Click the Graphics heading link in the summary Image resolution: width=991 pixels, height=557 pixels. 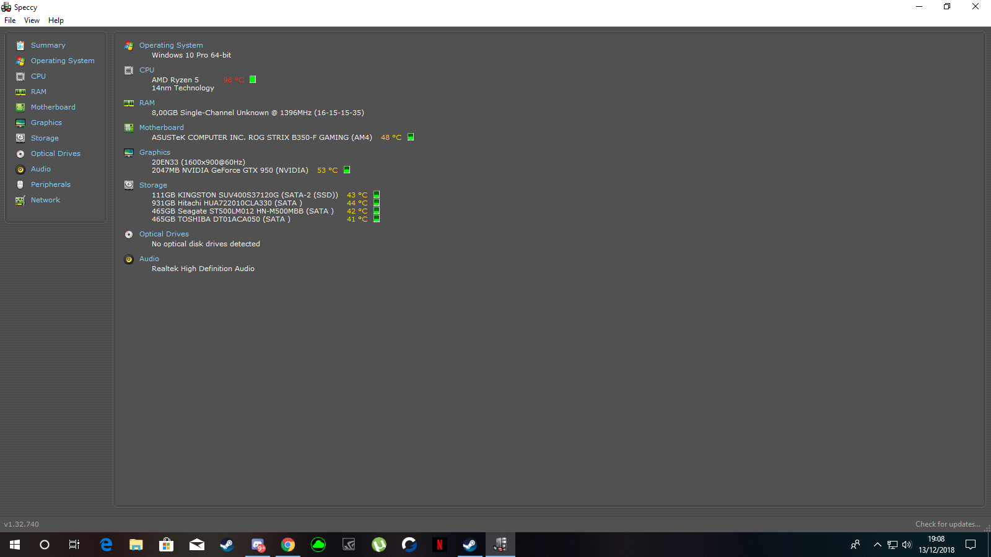click(x=155, y=152)
